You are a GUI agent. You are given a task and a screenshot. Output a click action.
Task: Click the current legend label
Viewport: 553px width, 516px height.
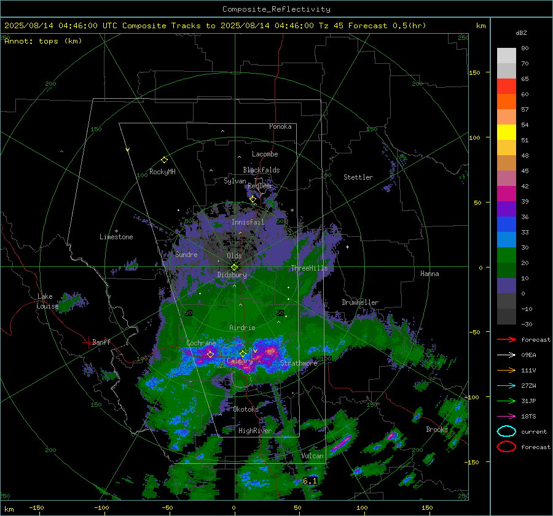point(534,432)
